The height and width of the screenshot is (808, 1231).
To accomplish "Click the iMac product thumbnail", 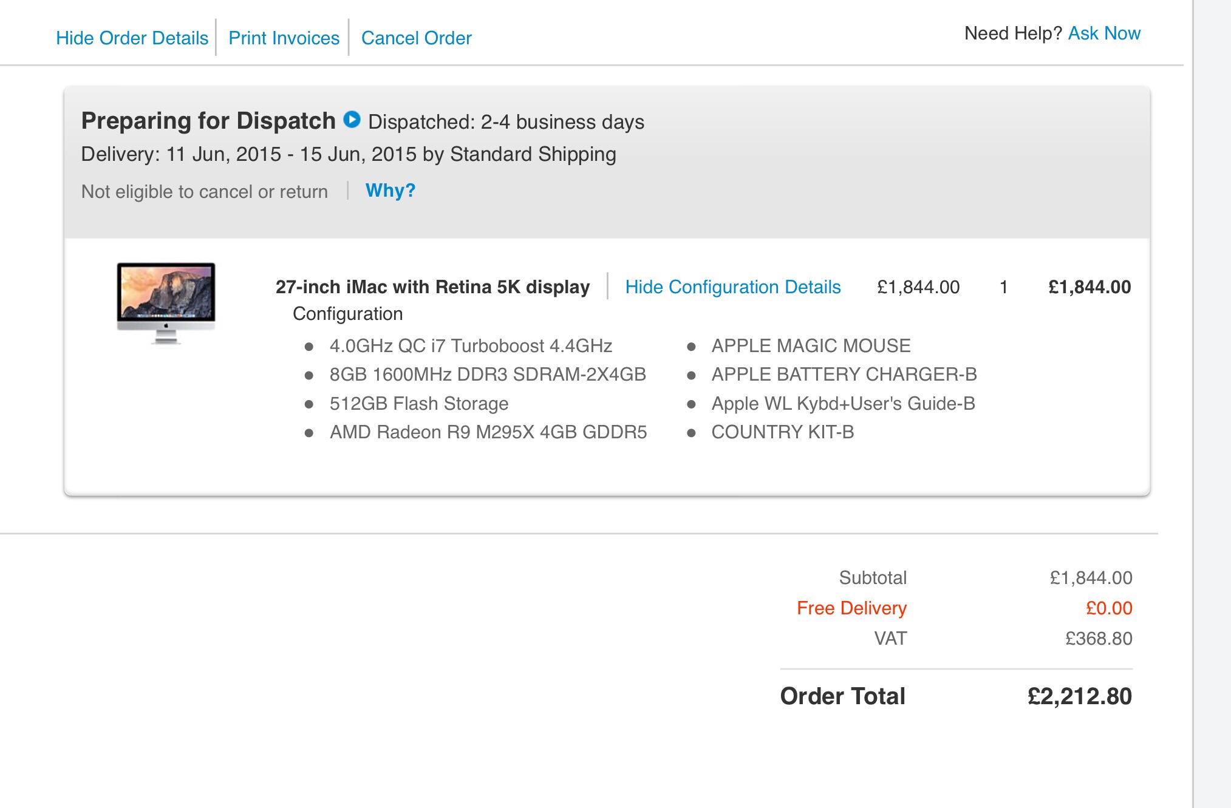I will (166, 303).
